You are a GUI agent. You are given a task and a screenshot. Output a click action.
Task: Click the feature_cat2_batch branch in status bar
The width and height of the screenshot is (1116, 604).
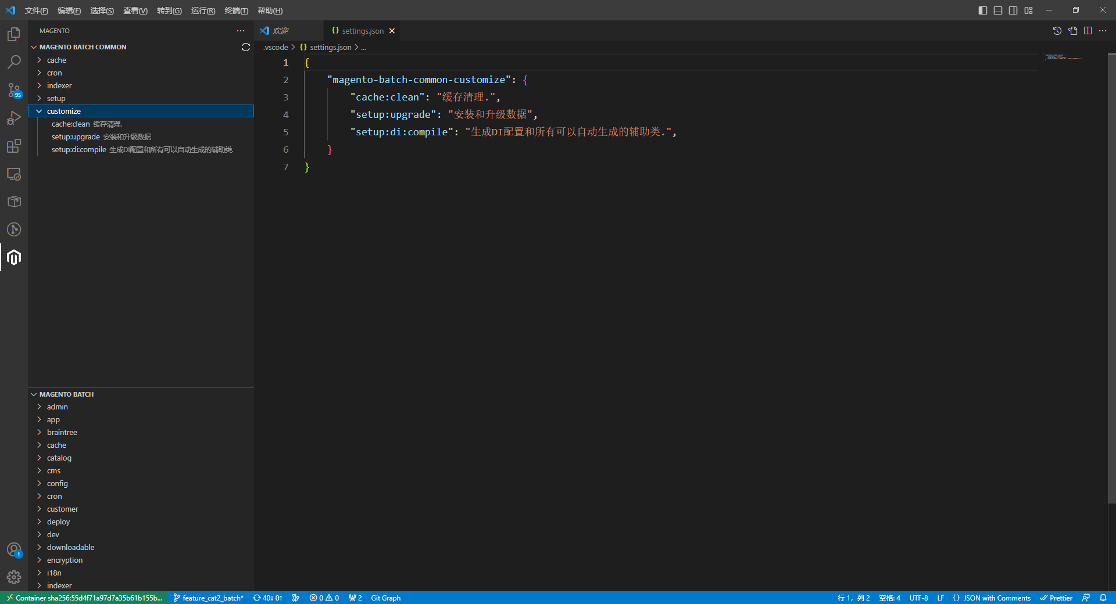click(208, 598)
